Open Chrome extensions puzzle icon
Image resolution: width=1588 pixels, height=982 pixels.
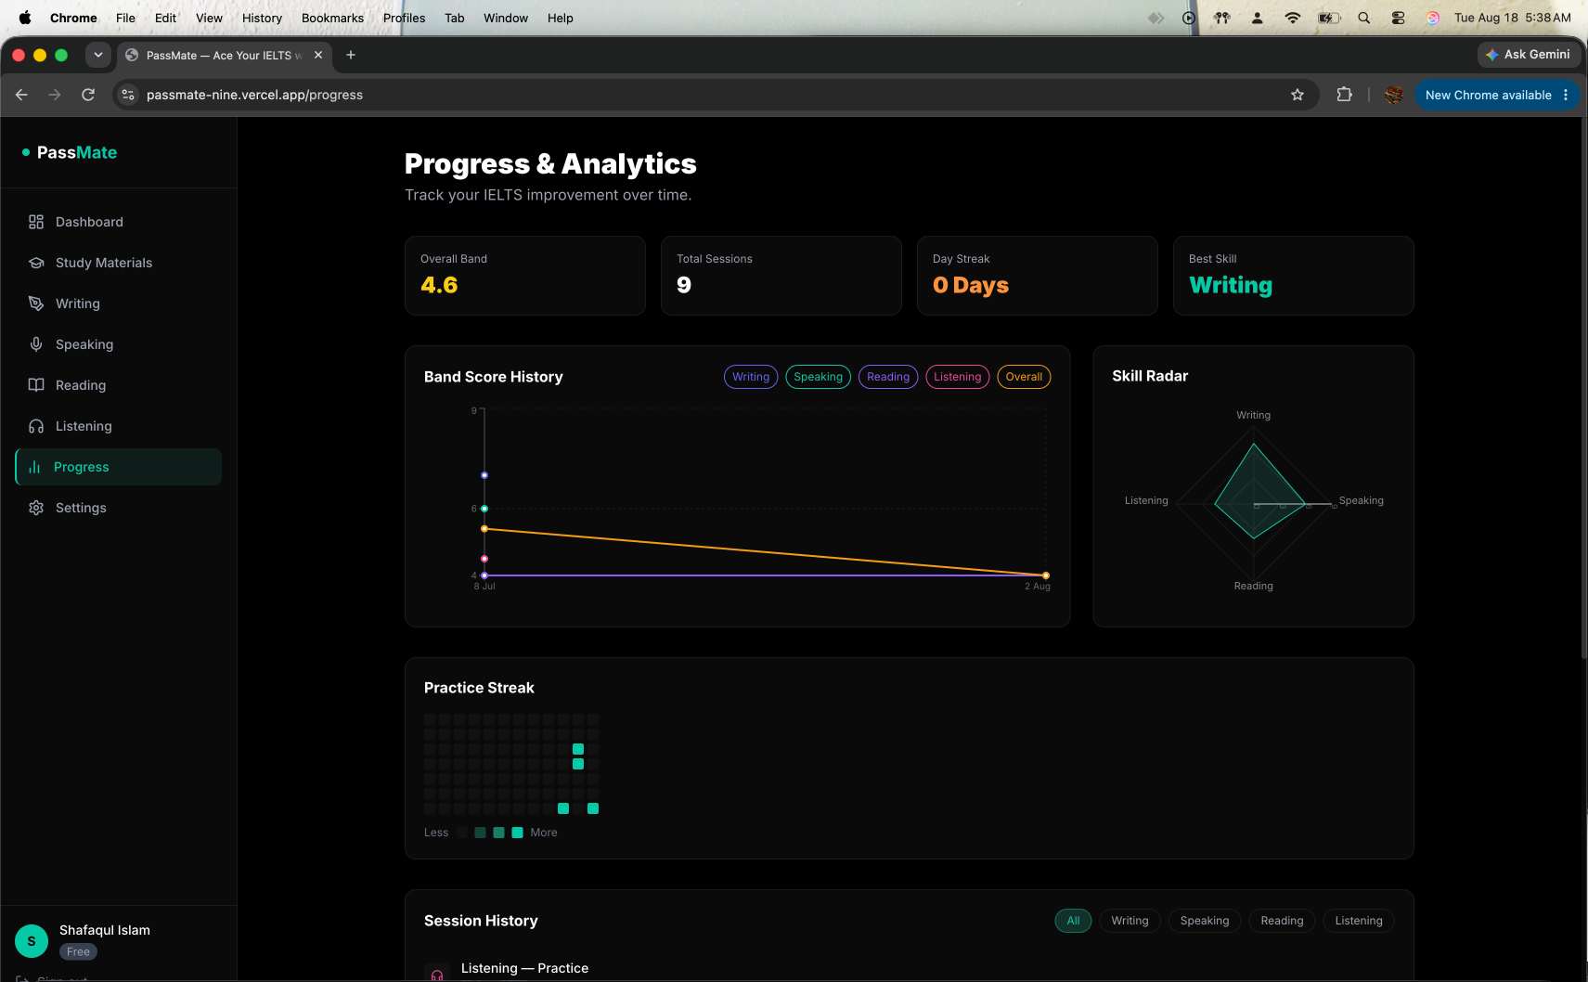tap(1344, 95)
